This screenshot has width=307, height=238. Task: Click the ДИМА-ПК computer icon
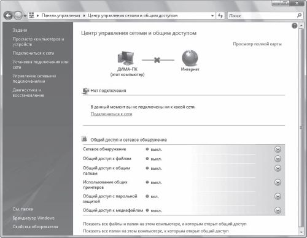click(126, 58)
